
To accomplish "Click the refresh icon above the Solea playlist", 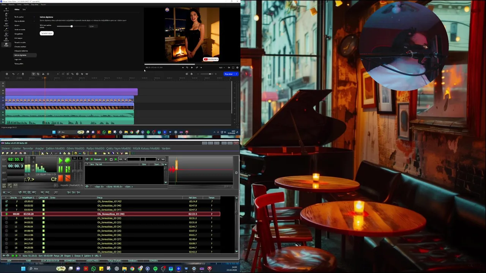I will pyautogui.click(x=20, y=192).
